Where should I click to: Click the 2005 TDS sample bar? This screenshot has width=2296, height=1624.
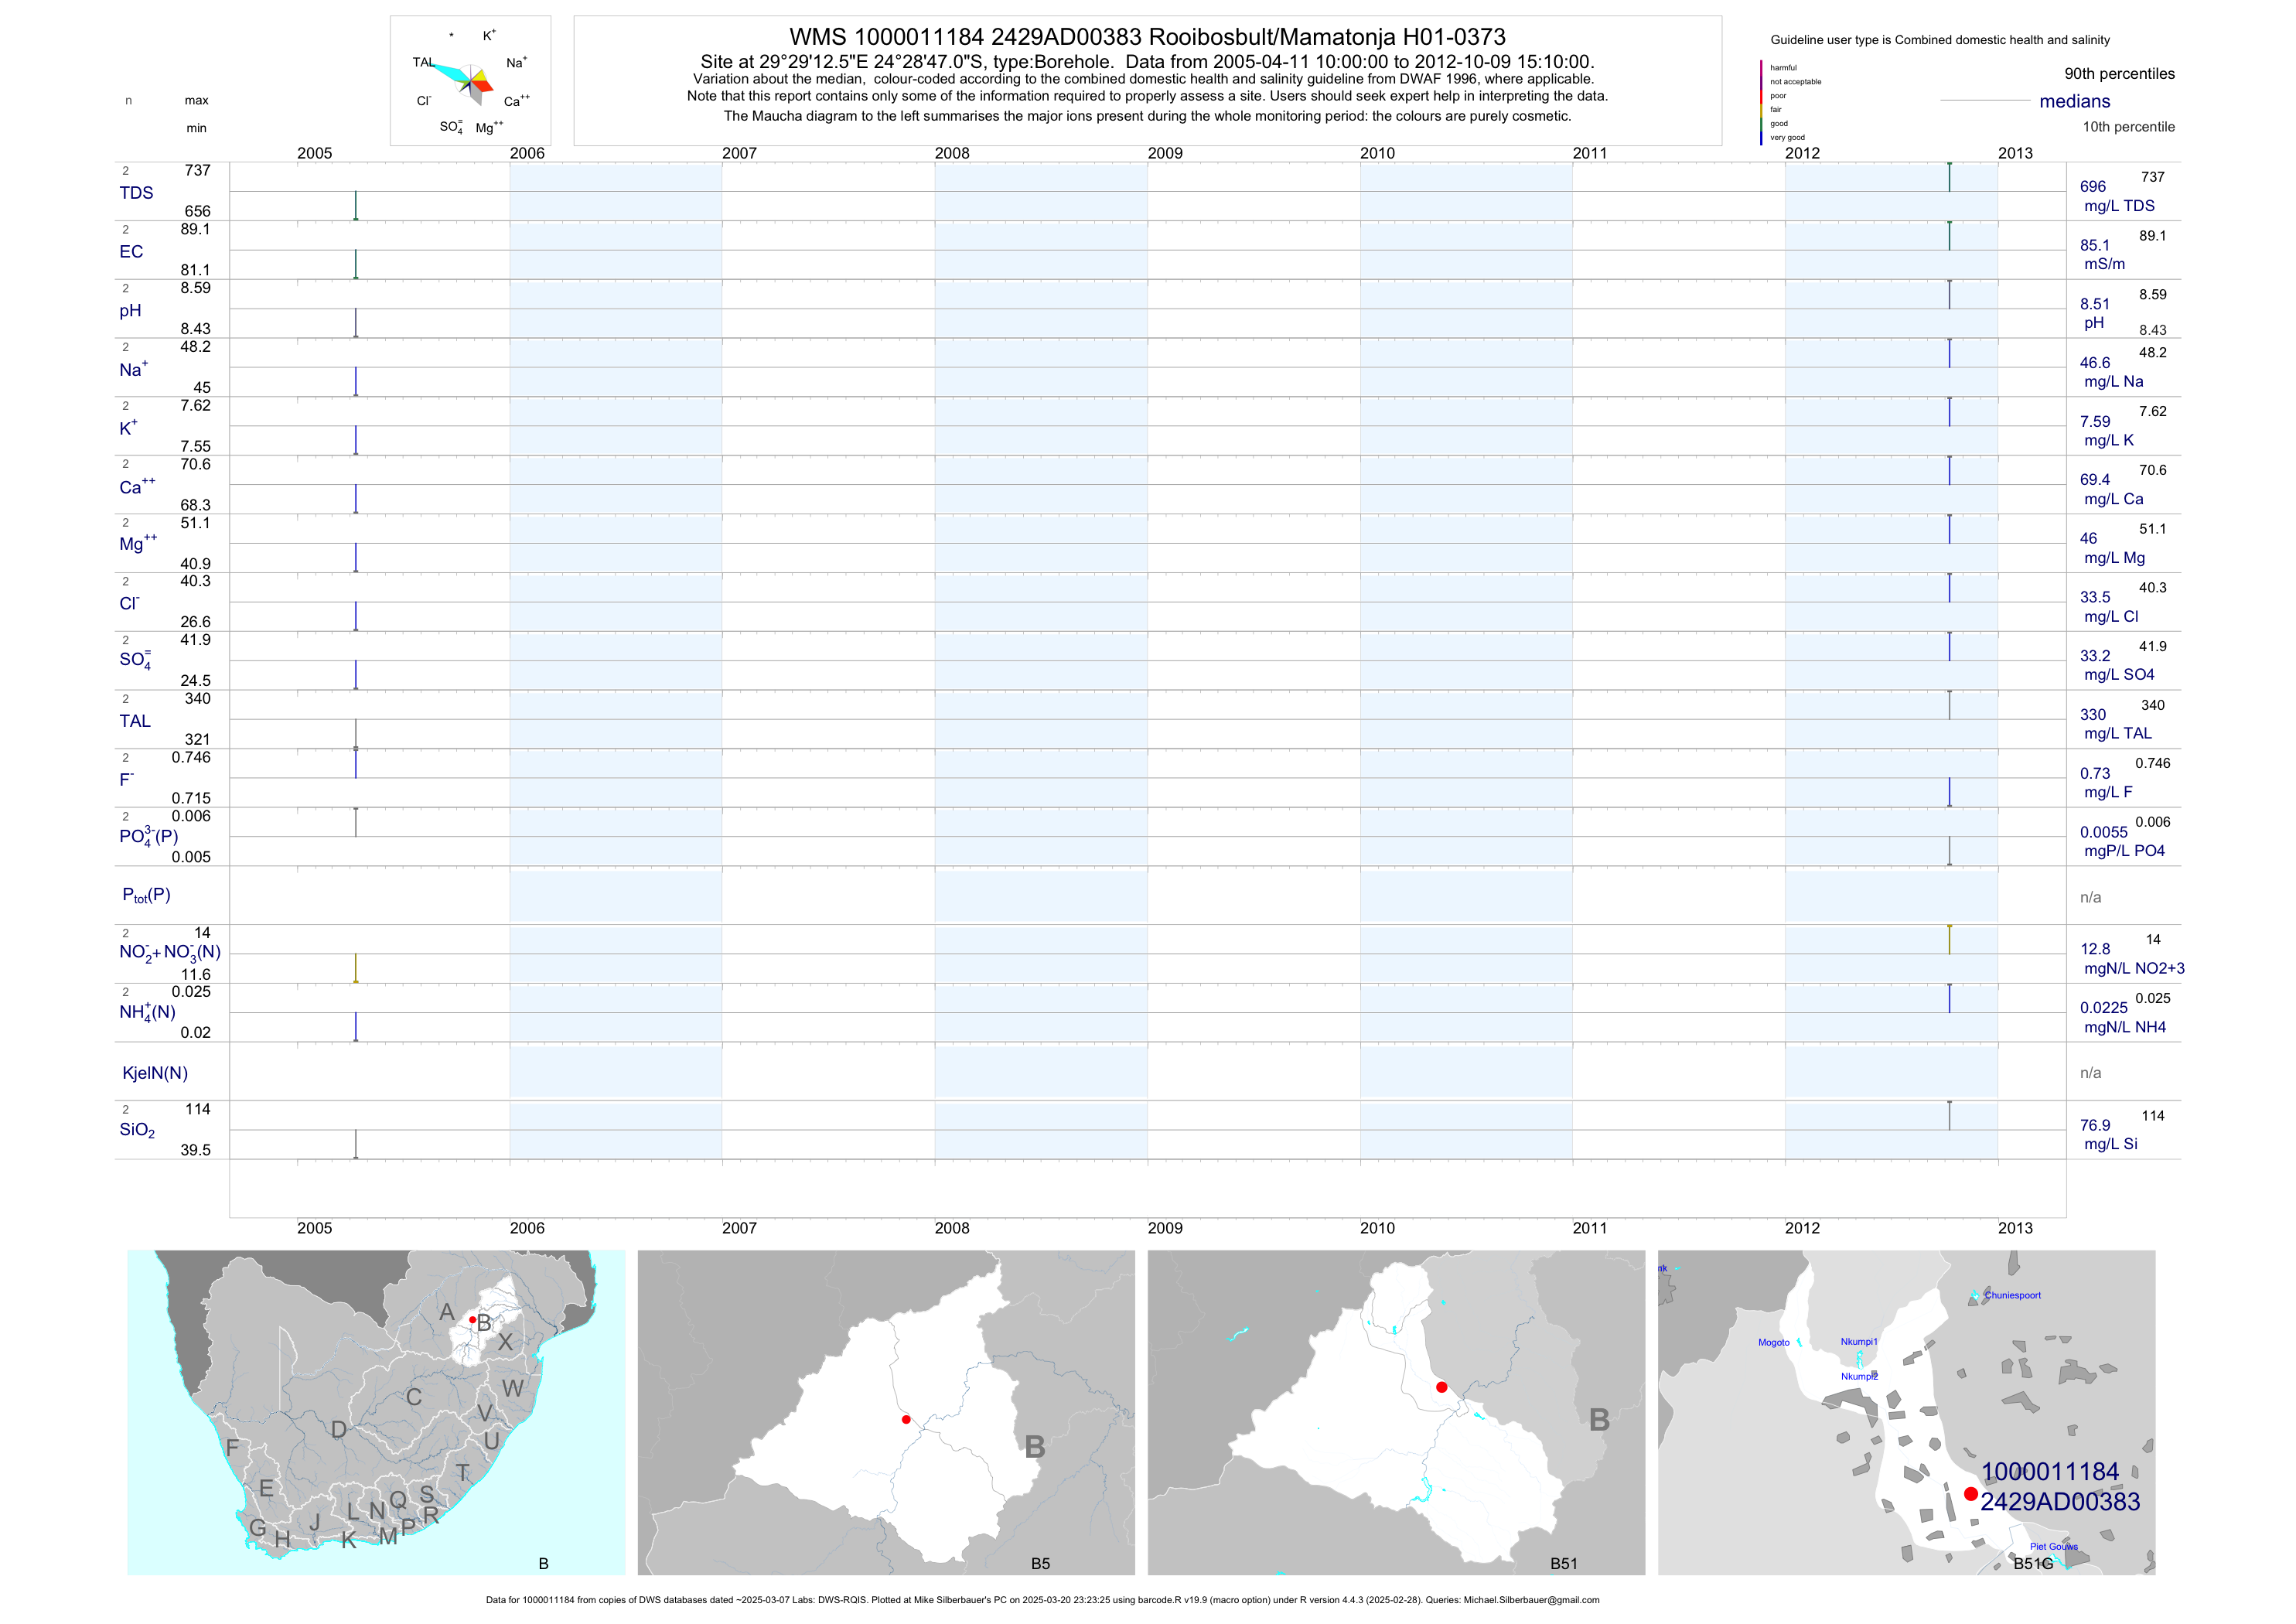[355, 205]
